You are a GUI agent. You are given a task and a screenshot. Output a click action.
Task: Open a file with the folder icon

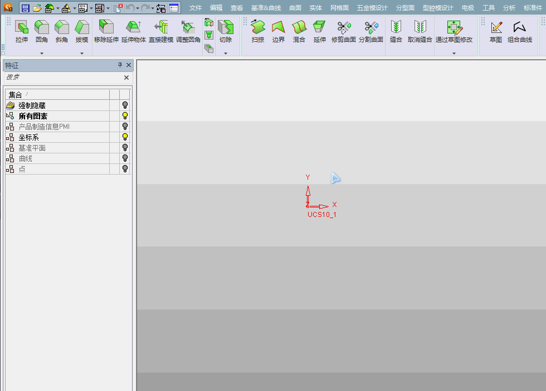[x=37, y=8]
